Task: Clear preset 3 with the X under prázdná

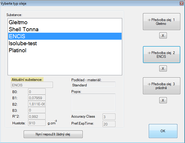Action: [163, 100]
